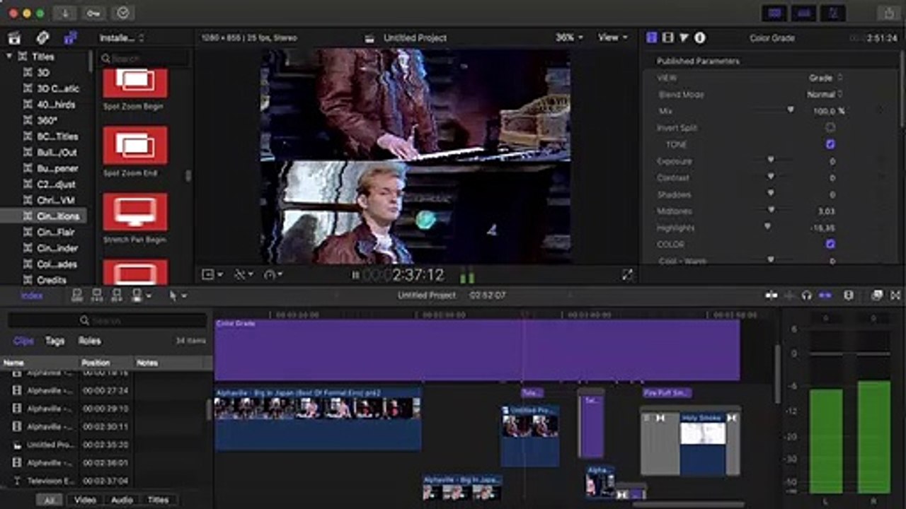Select the Titles filter tab

[x=158, y=500]
